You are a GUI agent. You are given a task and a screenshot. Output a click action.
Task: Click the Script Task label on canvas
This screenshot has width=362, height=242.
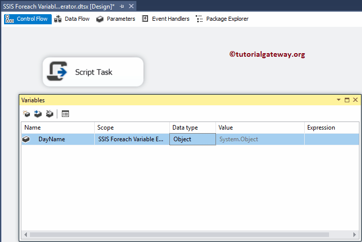(x=94, y=72)
